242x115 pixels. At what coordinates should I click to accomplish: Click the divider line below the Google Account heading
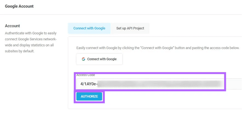click(121, 15)
